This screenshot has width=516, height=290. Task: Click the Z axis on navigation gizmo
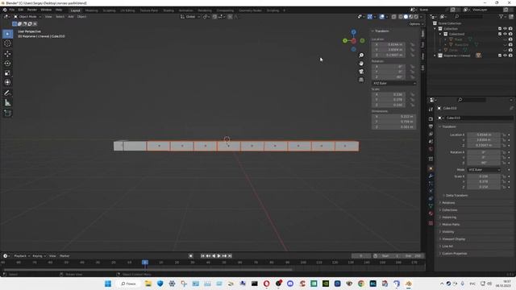353,32
